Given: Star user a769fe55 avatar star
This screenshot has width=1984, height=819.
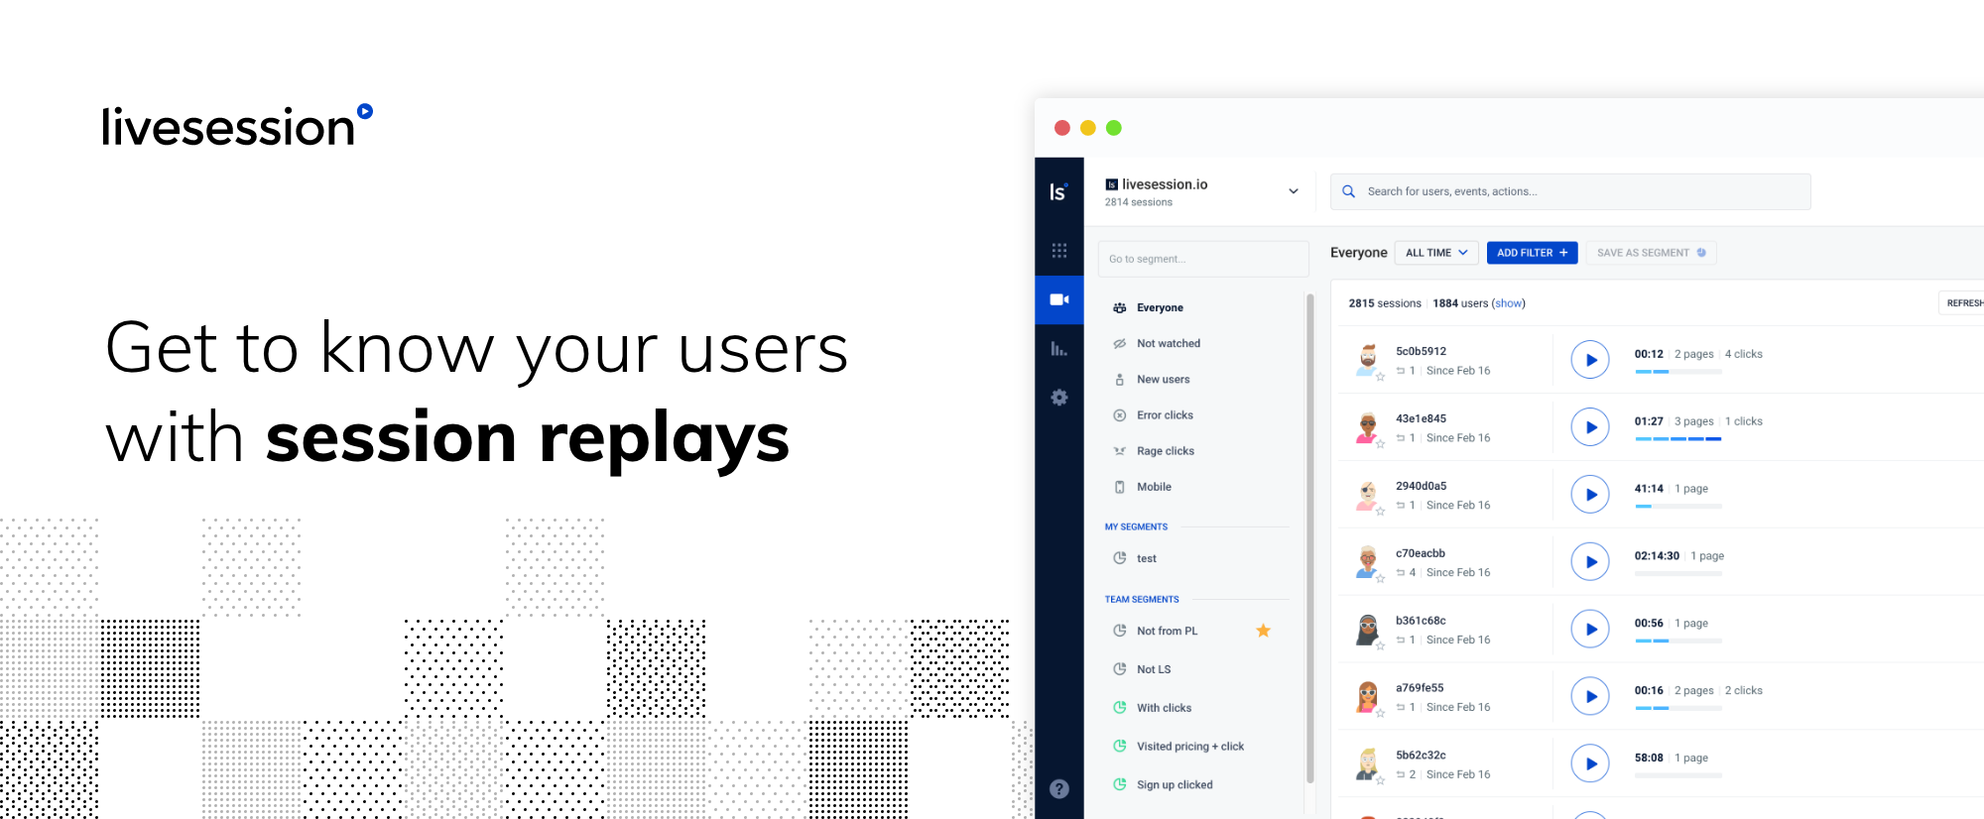Looking at the screenshot, I should (x=1380, y=713).
